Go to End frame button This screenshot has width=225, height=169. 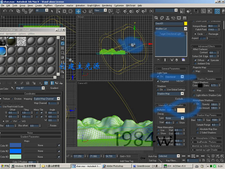click(x=203, y=156)
